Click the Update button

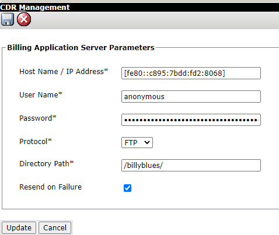click(19, 227)
